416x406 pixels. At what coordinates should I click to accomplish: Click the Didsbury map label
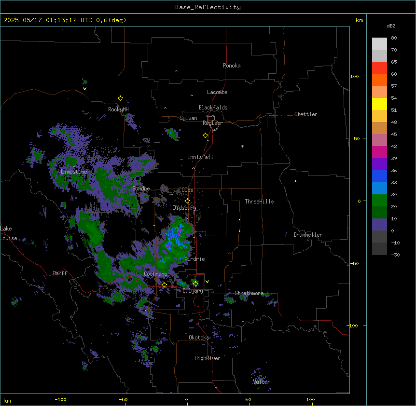(185, 208)
